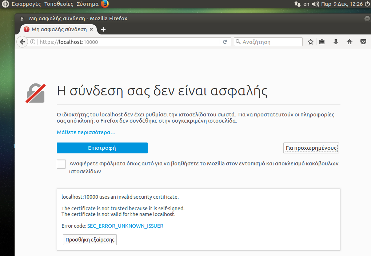Click the reload page icon

(x=225, y=42)
